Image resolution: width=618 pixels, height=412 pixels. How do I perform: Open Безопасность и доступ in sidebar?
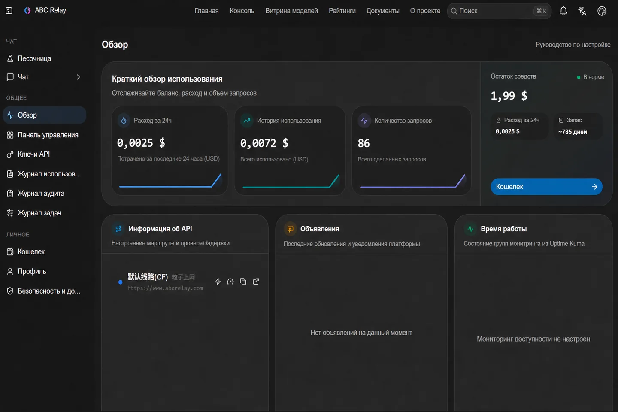coord(45,291)
